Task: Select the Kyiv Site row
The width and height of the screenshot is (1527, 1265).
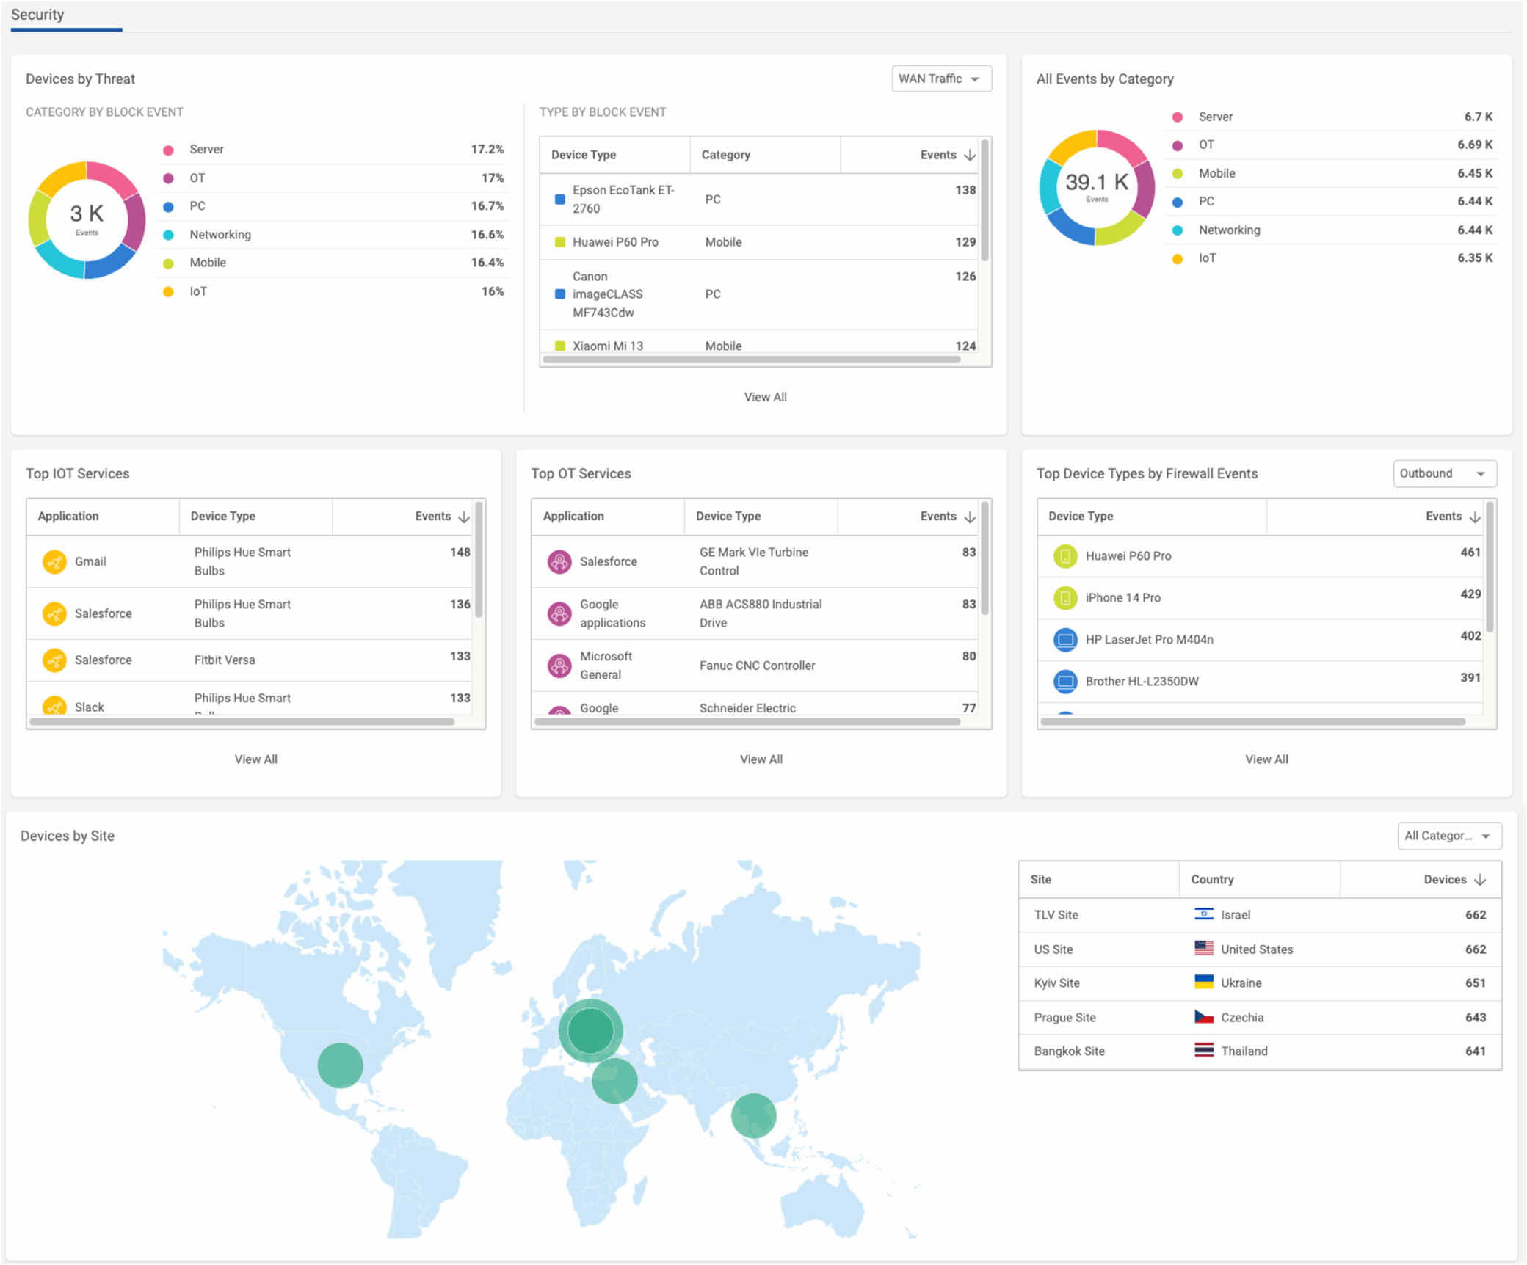Action: click(x=1260, y=983)
